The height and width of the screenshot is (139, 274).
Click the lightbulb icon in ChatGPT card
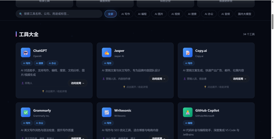[43, 91]
